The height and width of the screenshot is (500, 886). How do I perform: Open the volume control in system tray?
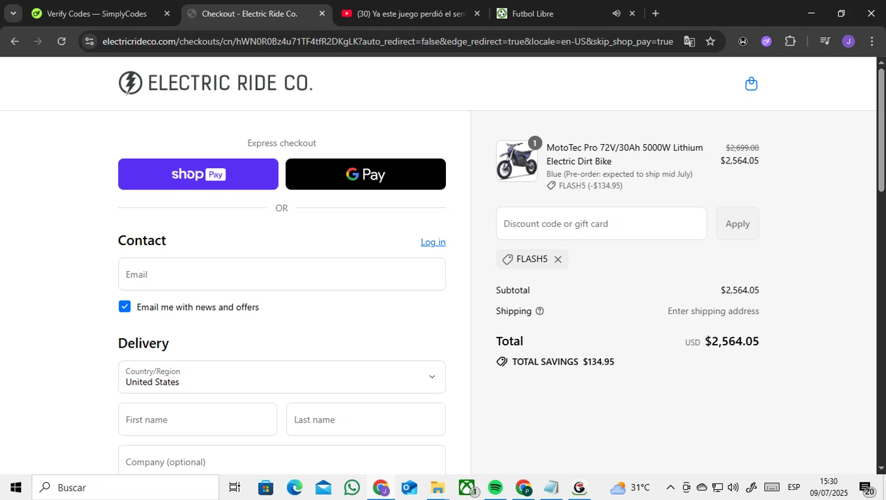(x=733, y=488)
